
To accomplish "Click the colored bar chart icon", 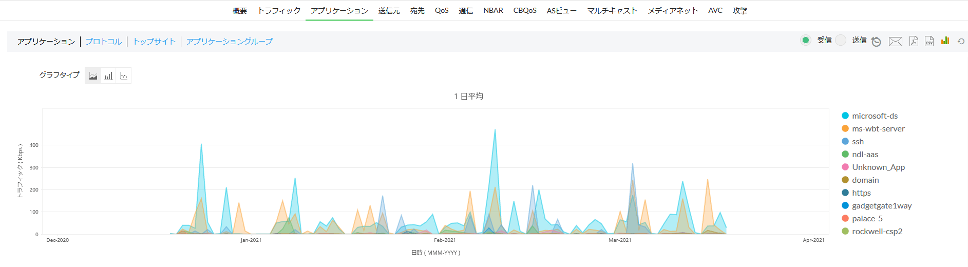I will 945,41.
